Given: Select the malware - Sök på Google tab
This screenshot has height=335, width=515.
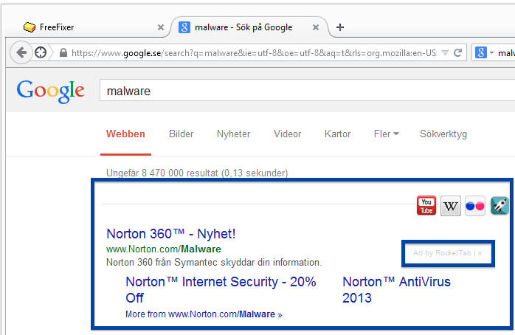Looking at the screenshot, I should tap(249, 27).
